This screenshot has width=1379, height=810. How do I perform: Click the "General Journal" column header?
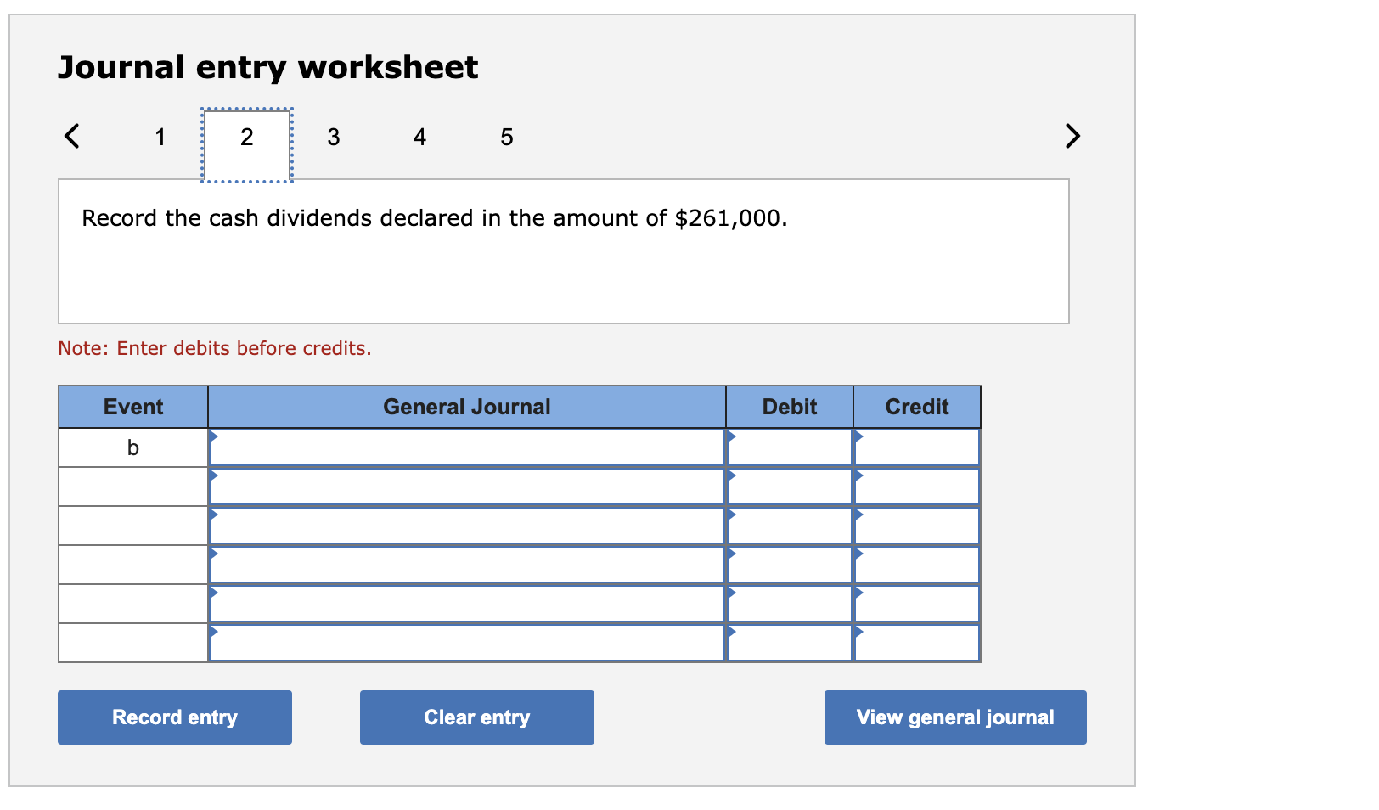pos(467,407)
